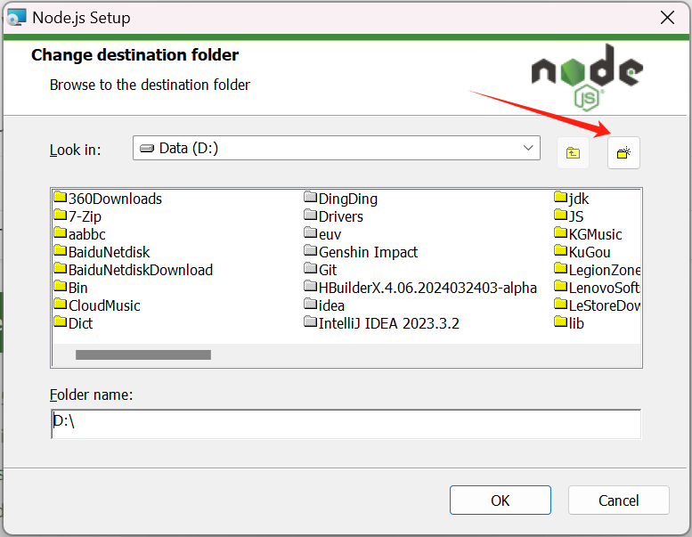Select the BaiduNetdiskDownload folder icon

61,268
